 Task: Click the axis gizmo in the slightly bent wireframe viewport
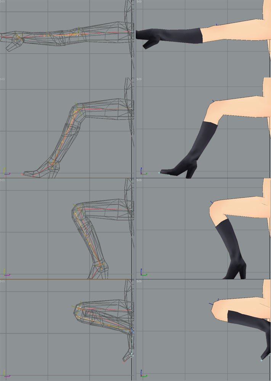tap(6, 171)
